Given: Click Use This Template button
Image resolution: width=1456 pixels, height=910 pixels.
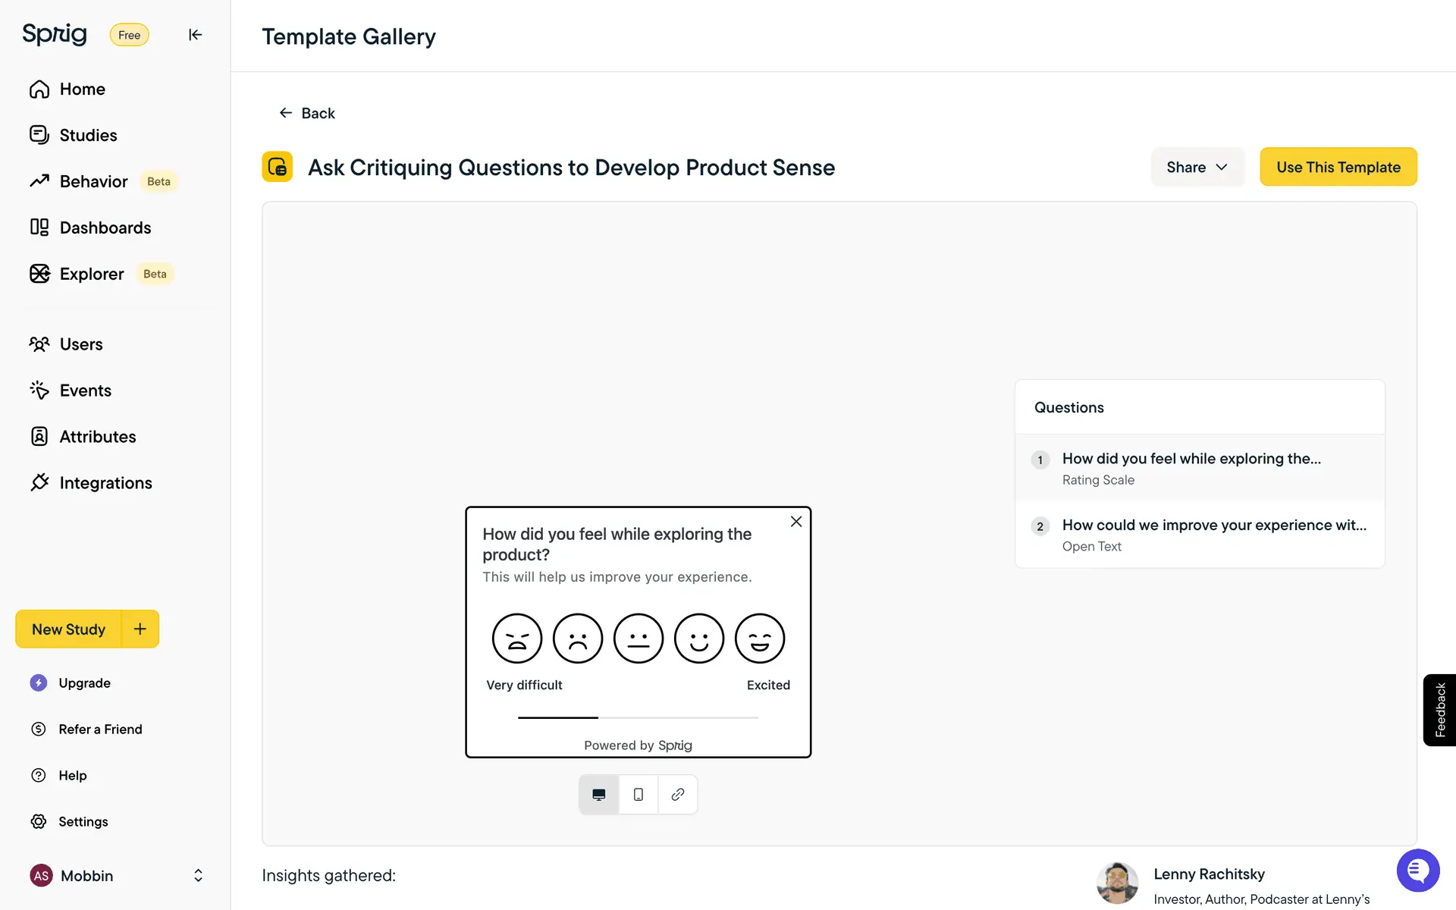Looking at the screenshot, I should point(1338,167).
